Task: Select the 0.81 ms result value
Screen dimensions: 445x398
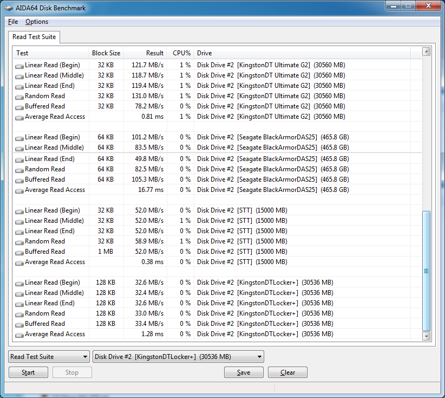Action: [x=153, y=117]
